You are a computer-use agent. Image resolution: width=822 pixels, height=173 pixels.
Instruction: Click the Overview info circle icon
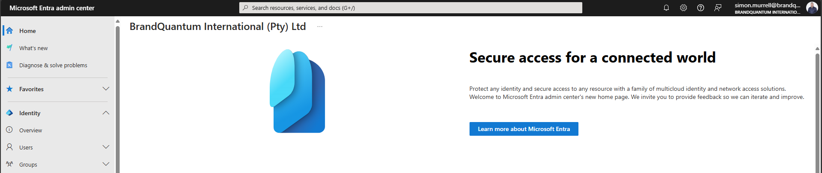tap(9, 130)
